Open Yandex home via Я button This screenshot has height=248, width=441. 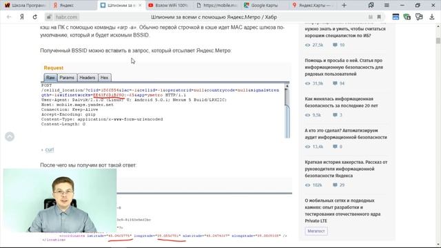21,17
